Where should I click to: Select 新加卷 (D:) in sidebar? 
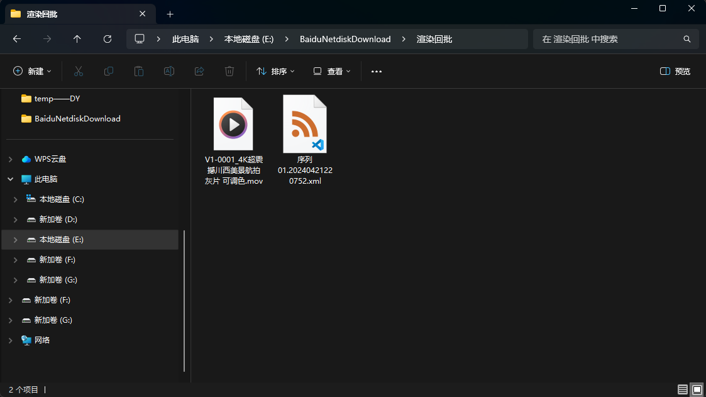click(x=58, y=220)
